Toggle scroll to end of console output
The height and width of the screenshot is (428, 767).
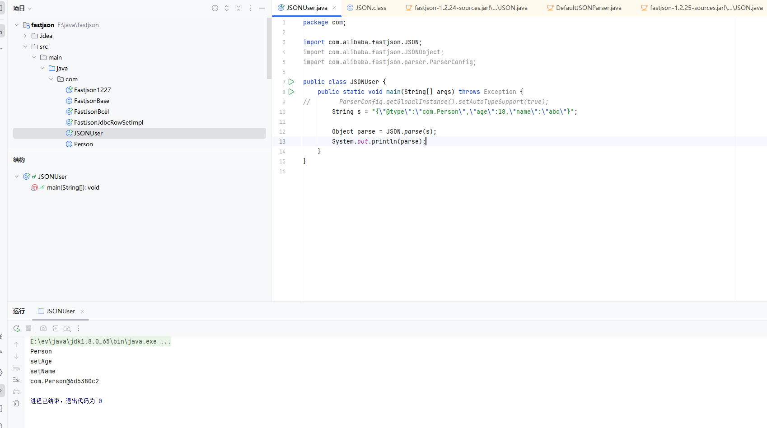pos(16,380)
